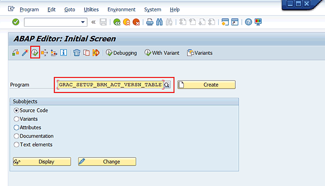Click the Find Next binoculars icon

point(169,22)
